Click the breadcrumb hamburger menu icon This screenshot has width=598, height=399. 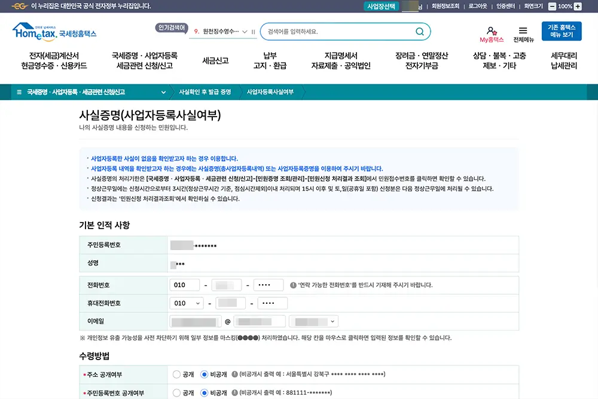[x=19, y=92]
